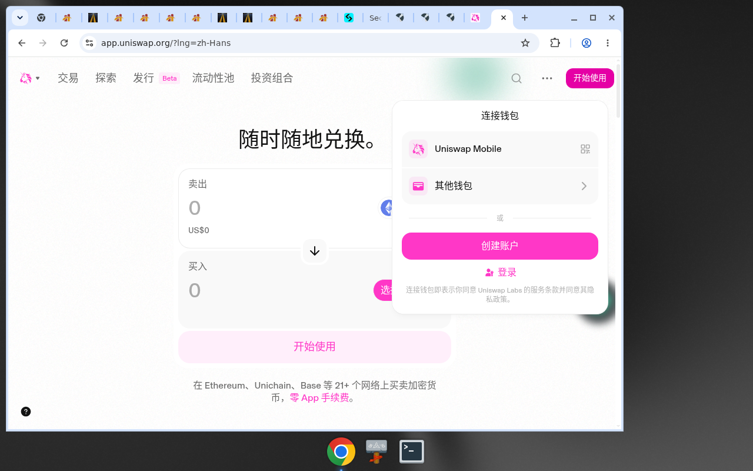Click the person icon next to 登录
This screenshot has height=471, width=753.
pos(489,273)
